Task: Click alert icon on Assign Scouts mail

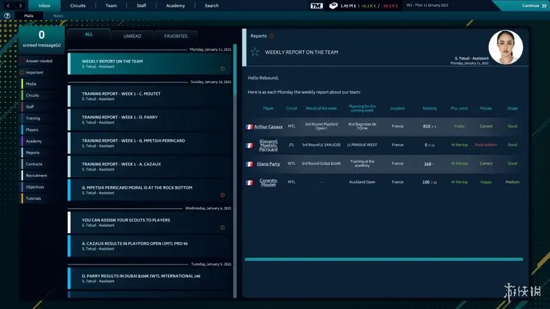Action: coord(222,228)
